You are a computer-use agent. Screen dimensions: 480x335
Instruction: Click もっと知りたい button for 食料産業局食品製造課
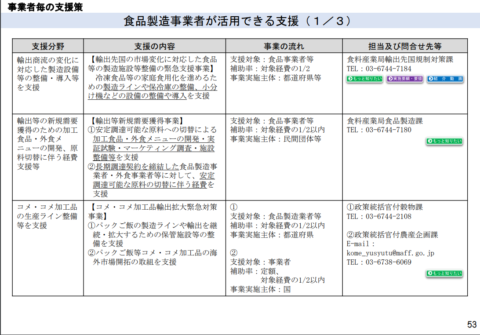[x=444, y=141]
